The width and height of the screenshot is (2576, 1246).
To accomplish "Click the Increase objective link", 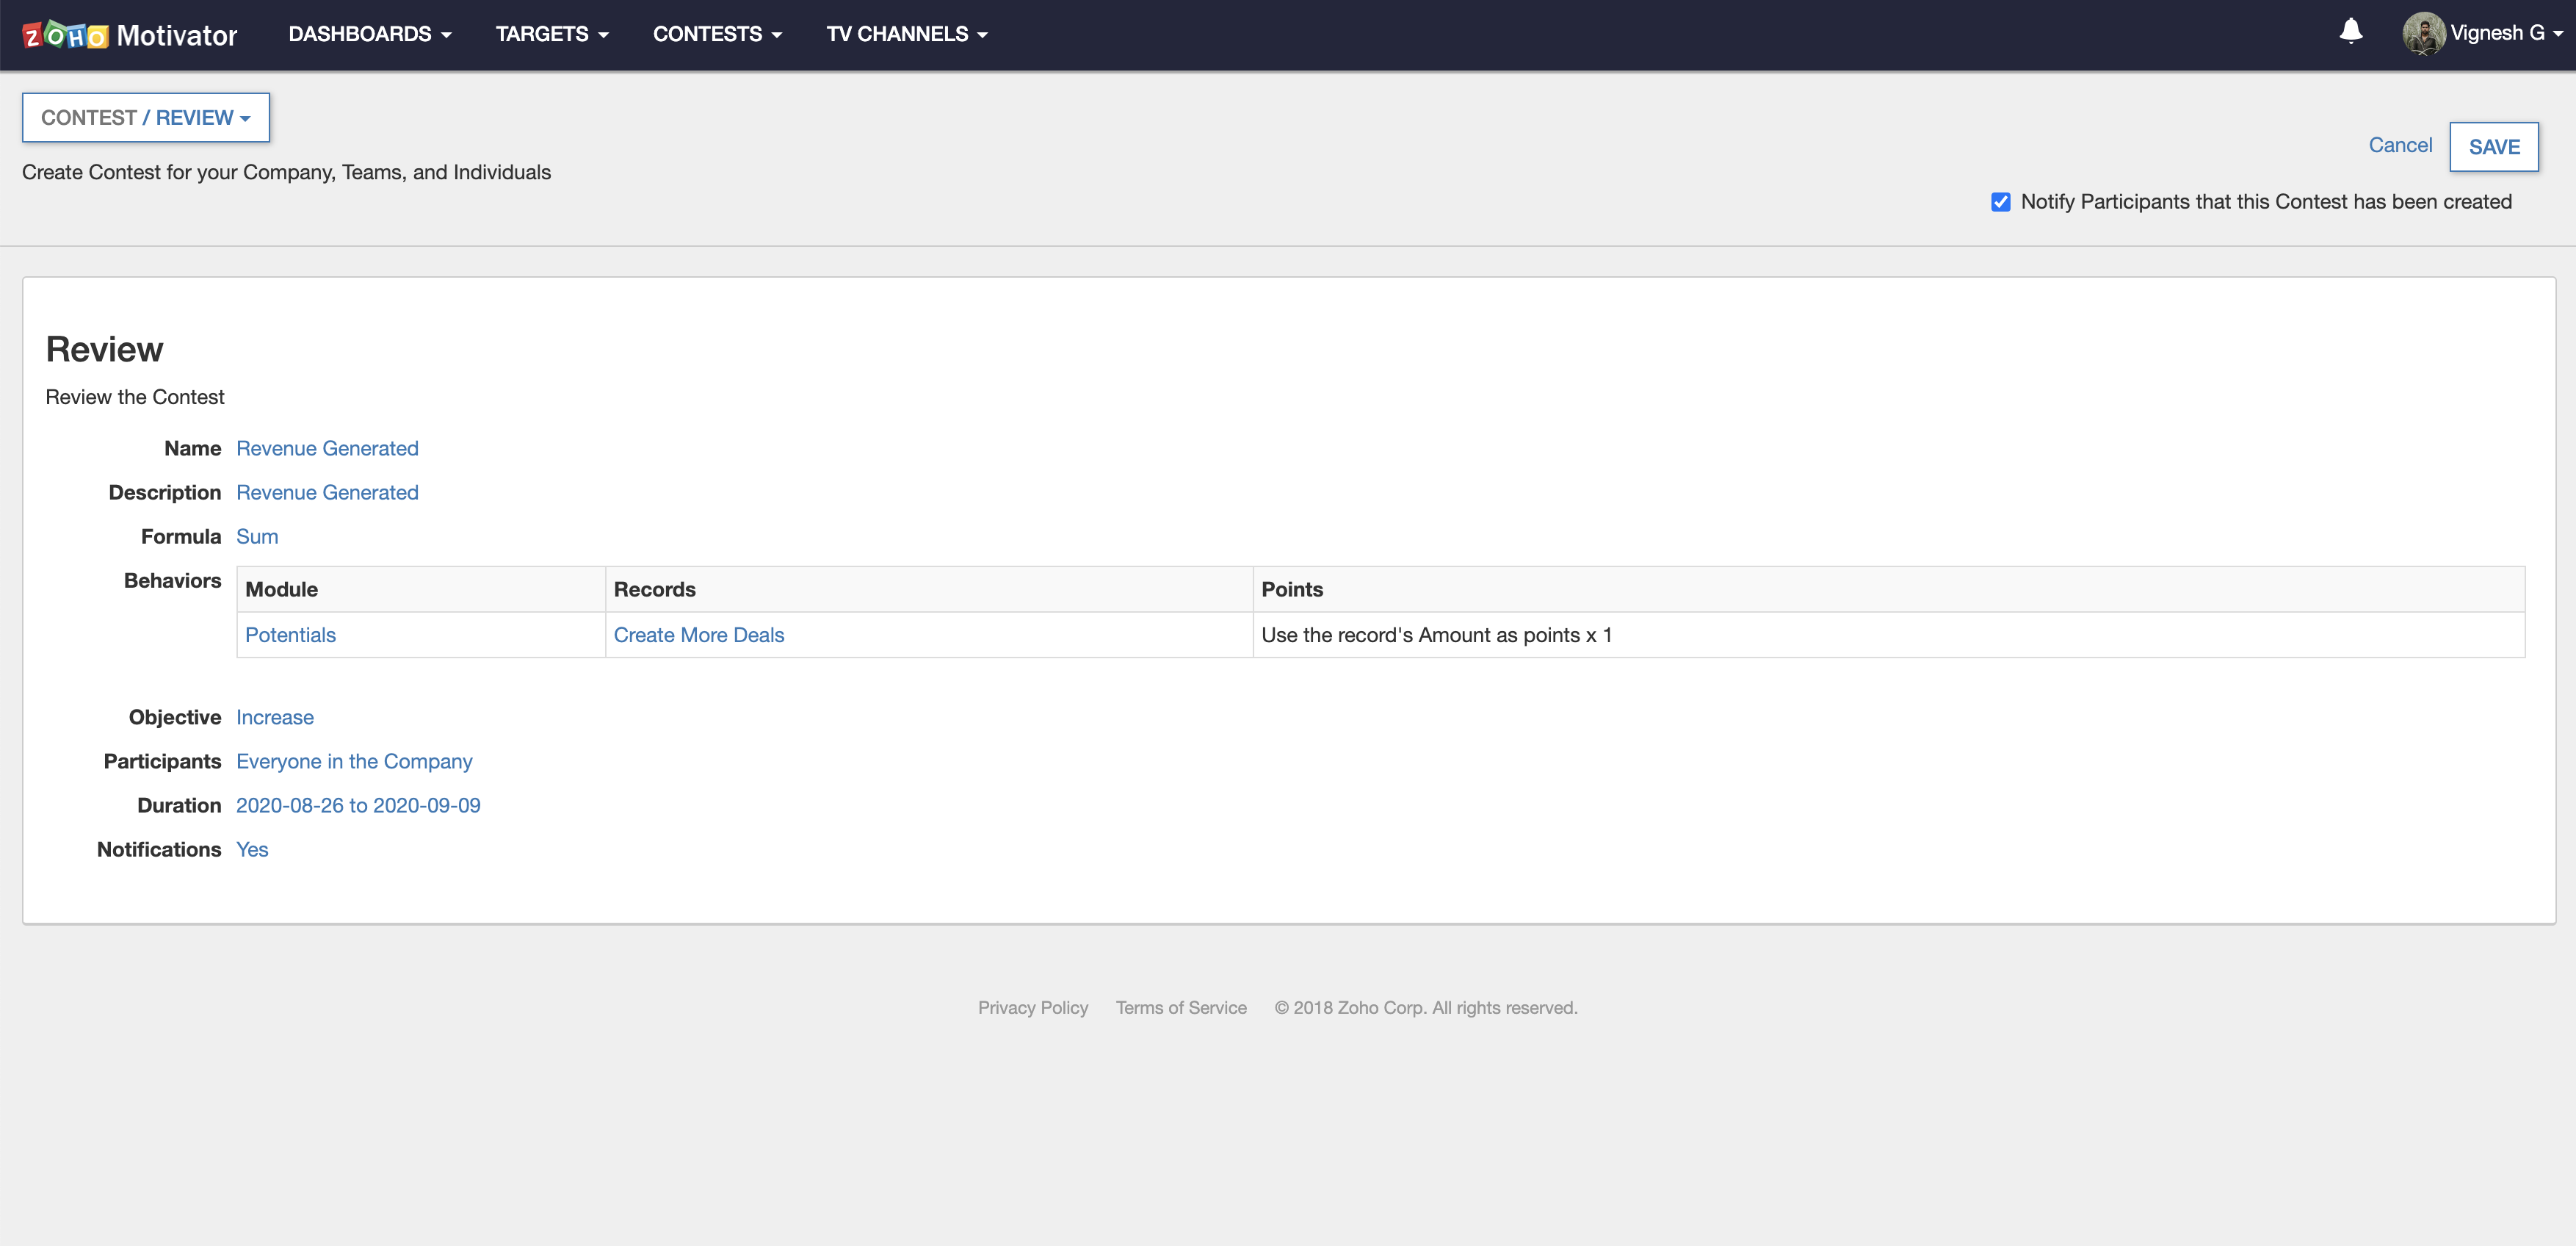I will click(x=275, y=718).
